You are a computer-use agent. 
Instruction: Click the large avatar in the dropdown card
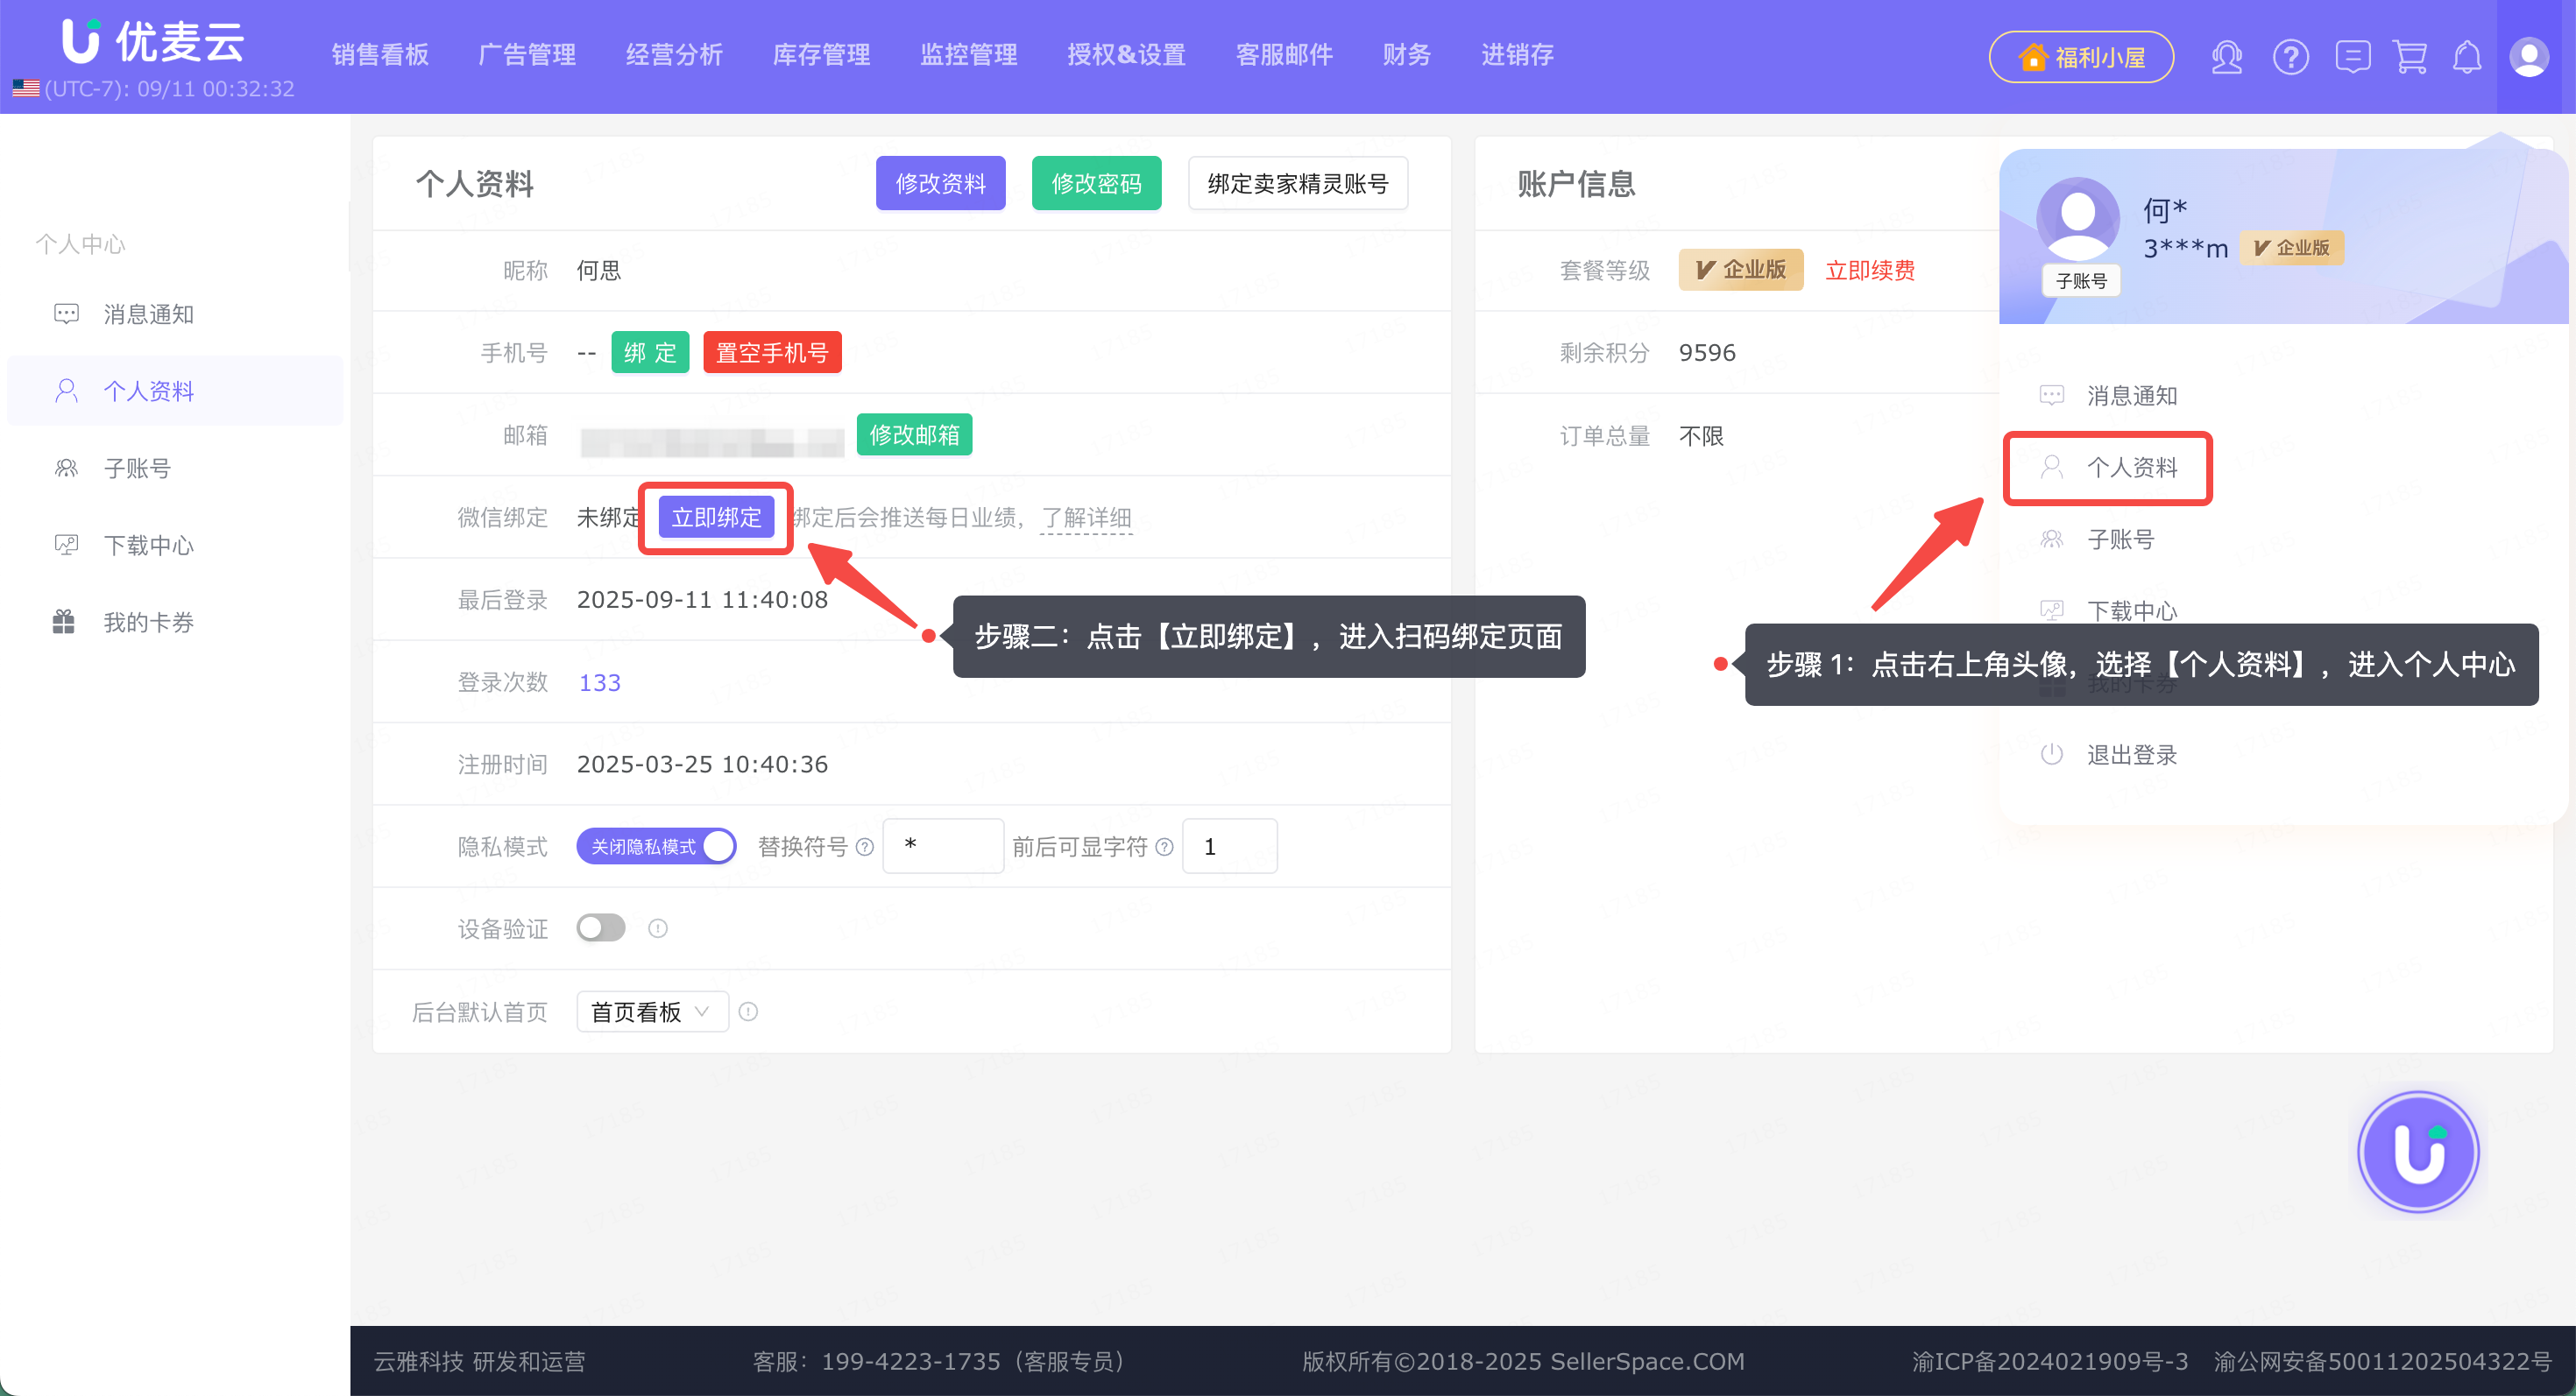click(x=2078, y=219)
